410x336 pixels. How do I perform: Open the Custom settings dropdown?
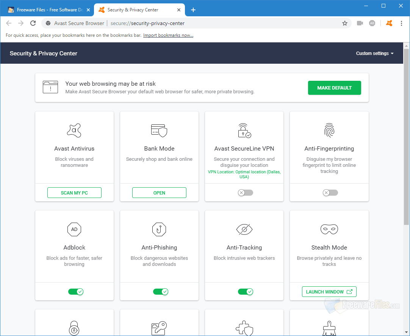coord(374,53)
